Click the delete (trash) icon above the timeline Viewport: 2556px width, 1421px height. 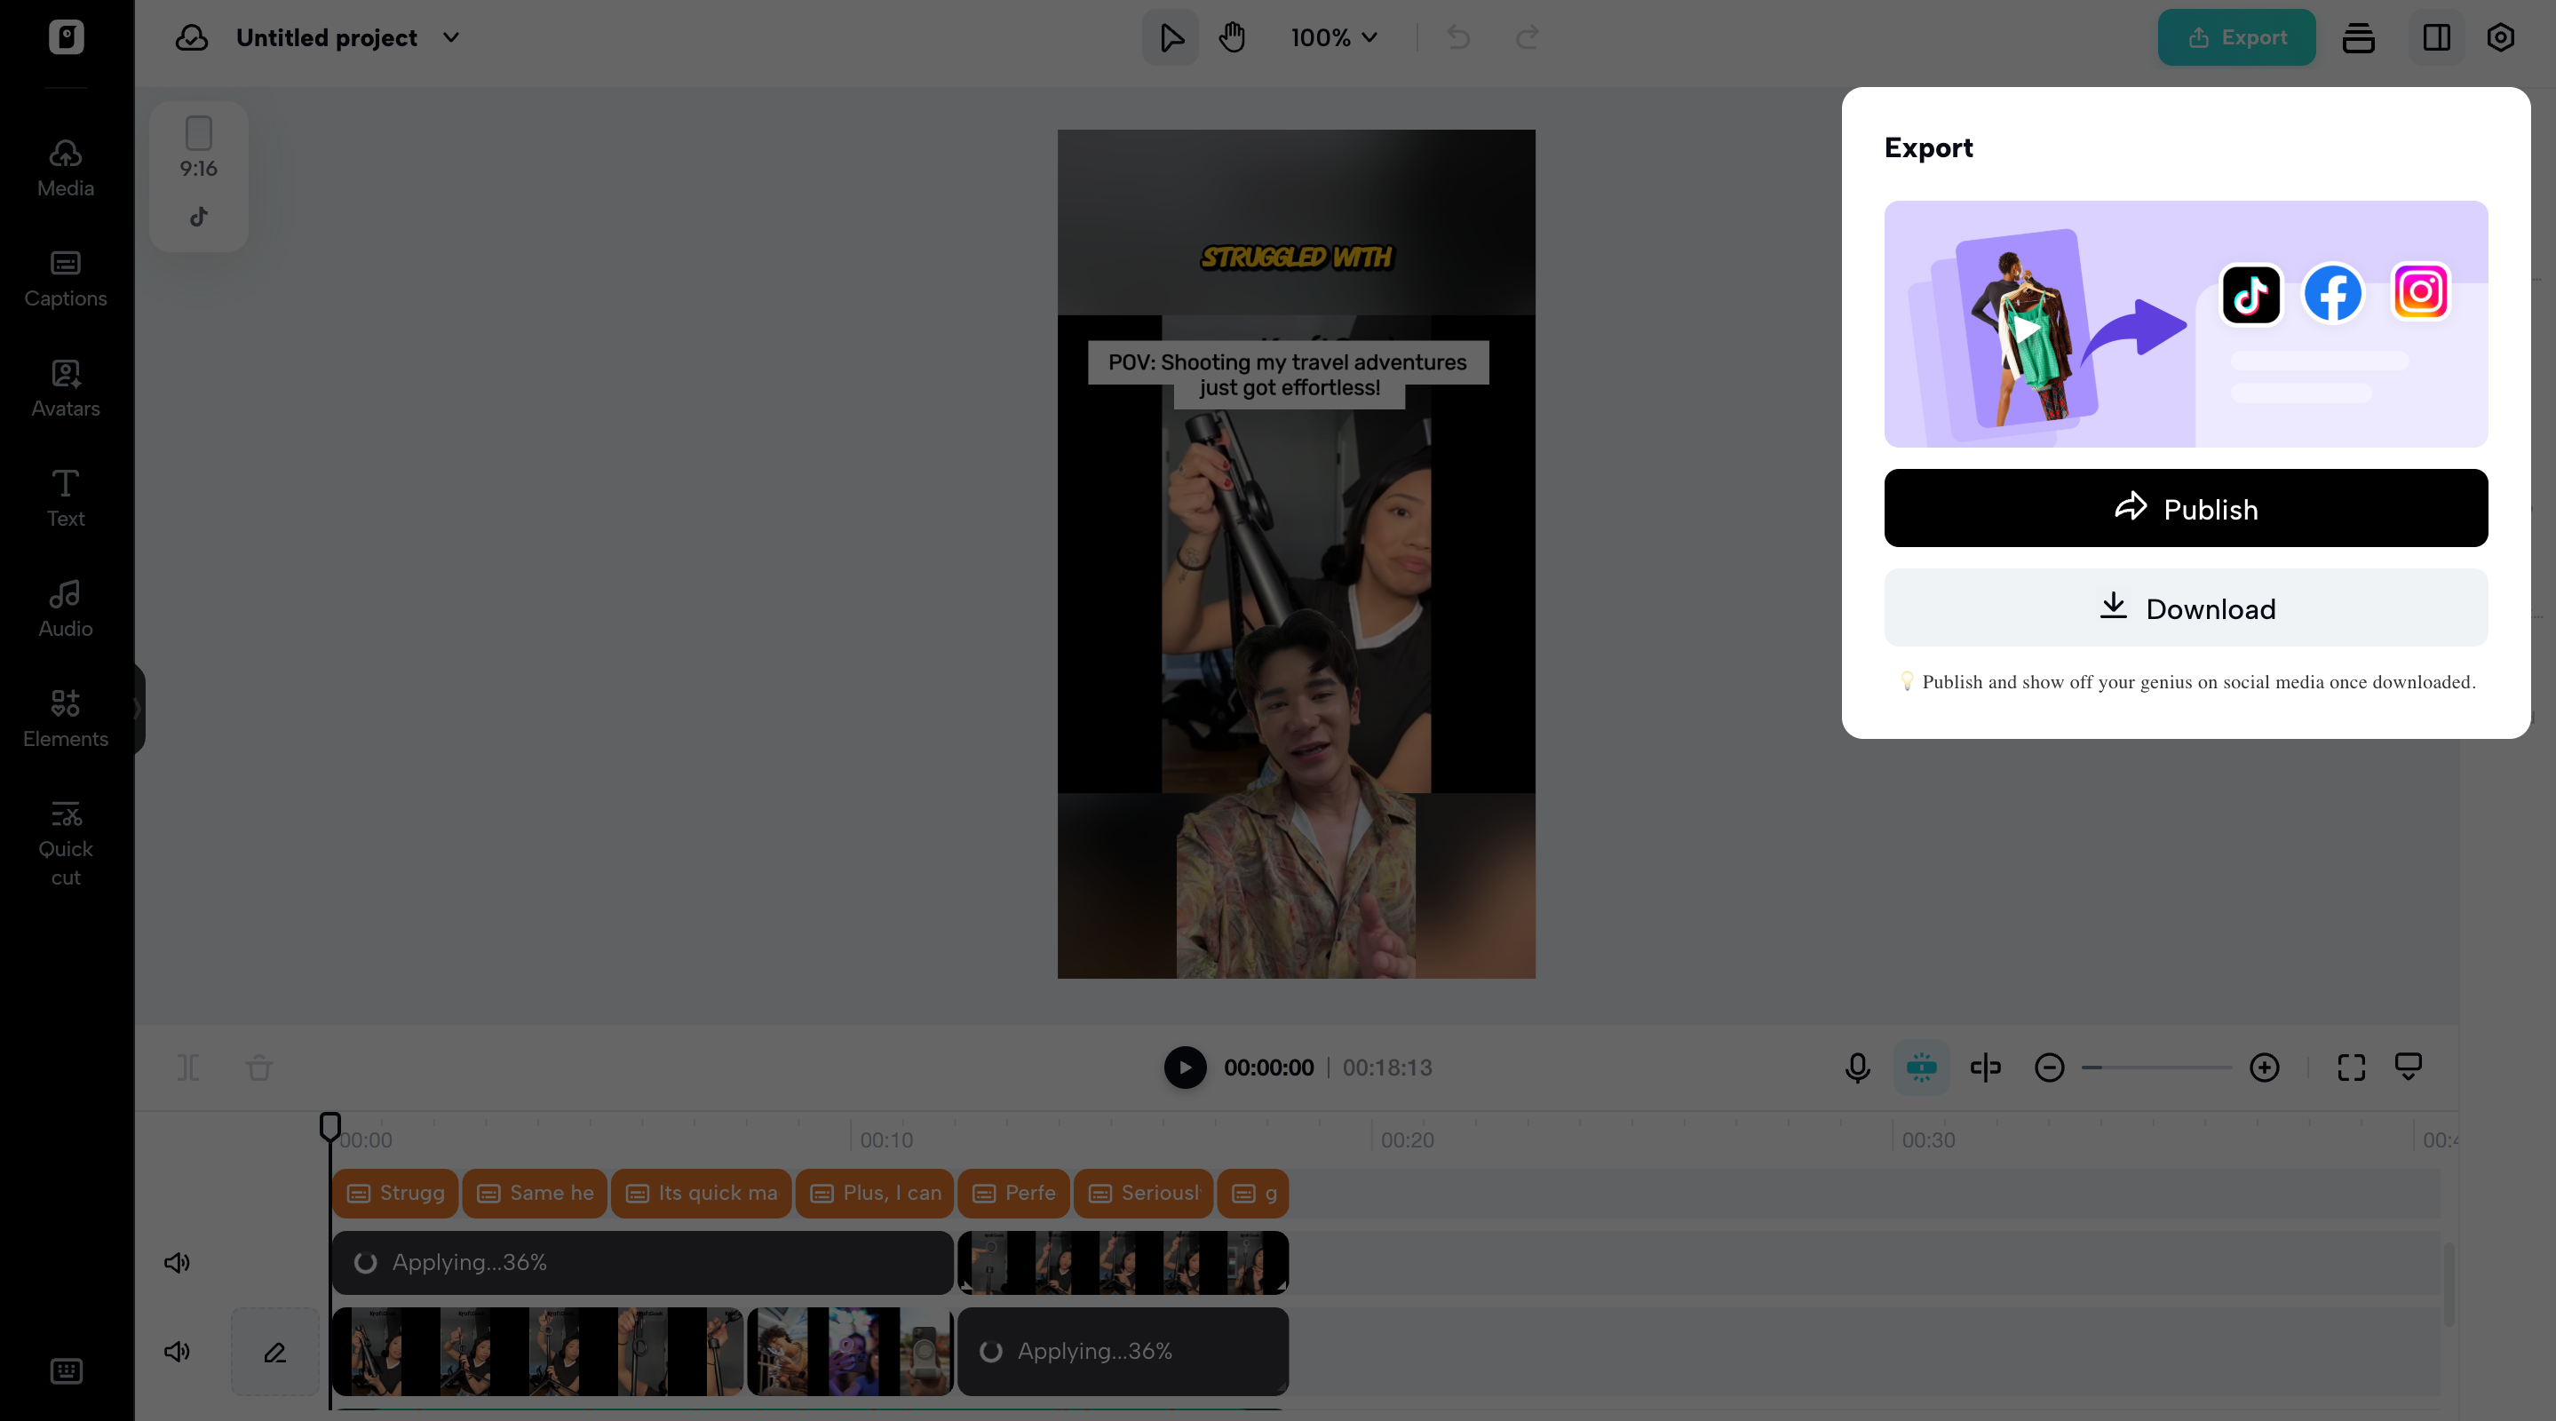(x=259, y=1068)
